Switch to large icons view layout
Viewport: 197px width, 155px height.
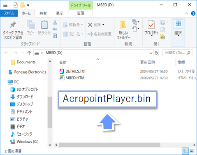tap(192, 151)
